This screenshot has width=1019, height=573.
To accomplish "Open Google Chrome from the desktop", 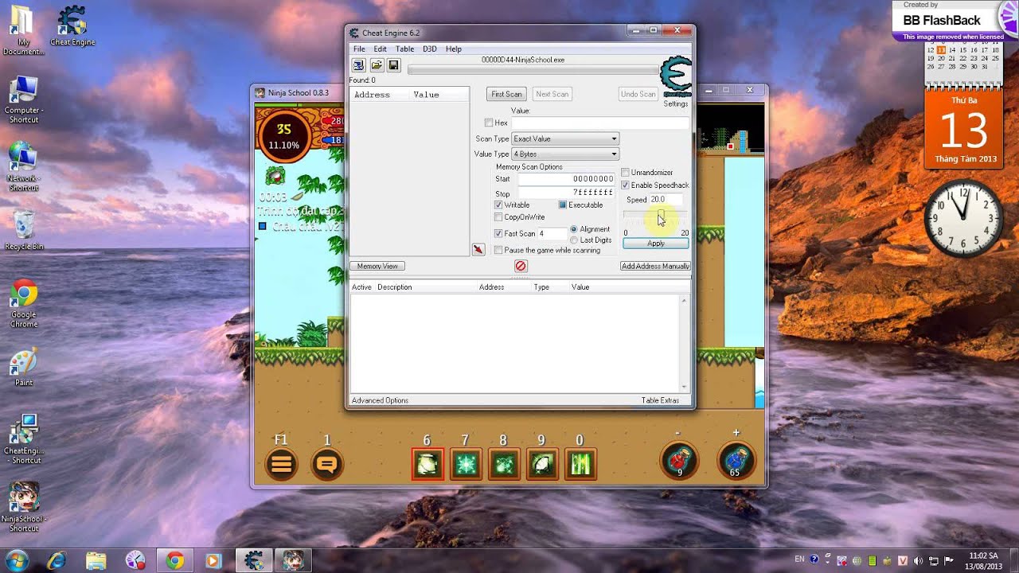I will click(x=24, y=304).
